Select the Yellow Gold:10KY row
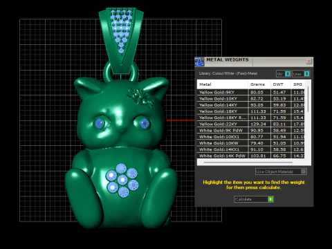Viewport: 332px width, 249px height. tap(251, 99)
